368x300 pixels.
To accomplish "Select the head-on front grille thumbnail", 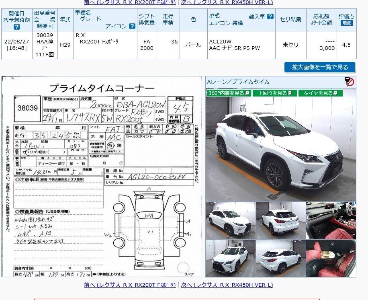I will [x=231, y=259].
